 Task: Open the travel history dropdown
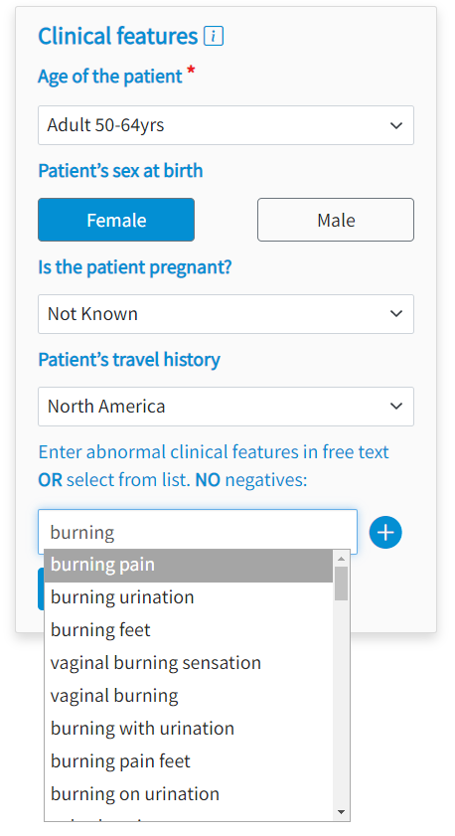coord(226,407)
